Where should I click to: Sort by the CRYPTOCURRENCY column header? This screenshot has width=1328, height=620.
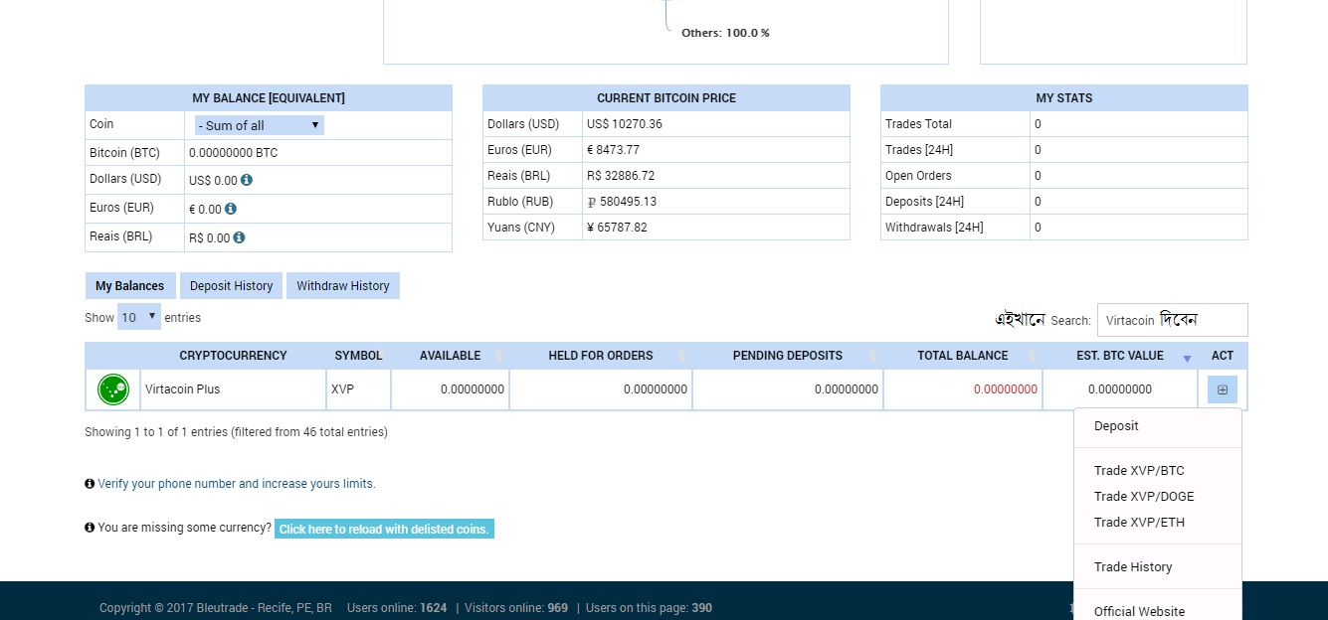[233, 356]
